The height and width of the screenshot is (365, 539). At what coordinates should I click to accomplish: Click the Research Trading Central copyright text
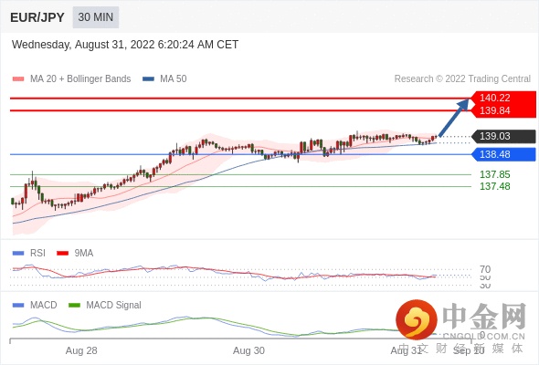click(x=462, y=79)
